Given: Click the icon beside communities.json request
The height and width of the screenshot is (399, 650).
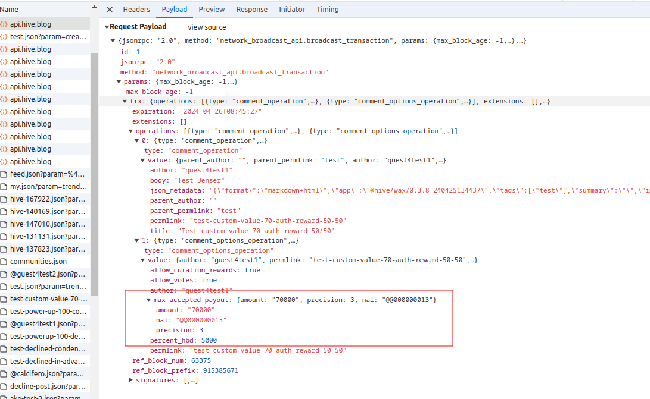Looking at the screenshot, I should tap(4, 262).
